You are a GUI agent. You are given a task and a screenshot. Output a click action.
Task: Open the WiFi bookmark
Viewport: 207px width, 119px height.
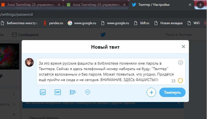point(194,23)
